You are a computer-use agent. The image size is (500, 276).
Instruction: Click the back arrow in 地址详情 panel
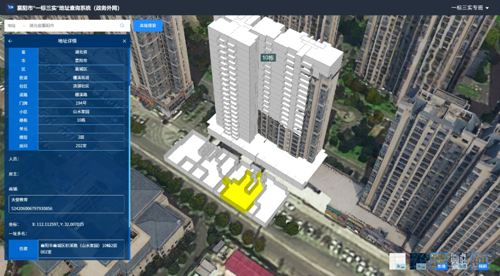click(x=10, y=41)
